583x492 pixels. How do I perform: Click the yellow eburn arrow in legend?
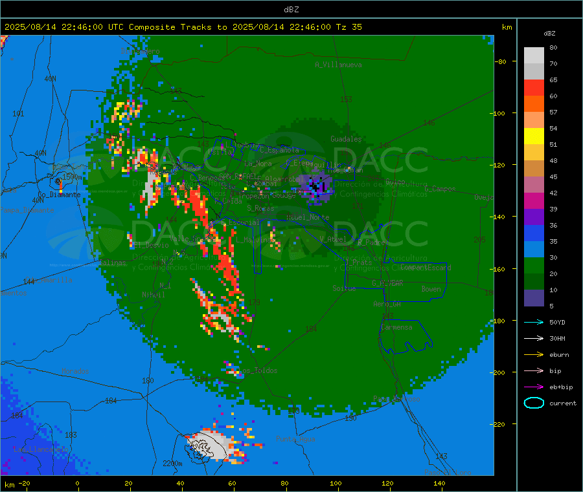click(534, 355)
